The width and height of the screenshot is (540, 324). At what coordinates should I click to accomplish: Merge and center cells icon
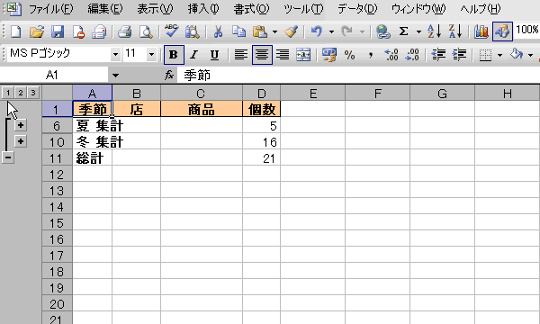(303, 55)
